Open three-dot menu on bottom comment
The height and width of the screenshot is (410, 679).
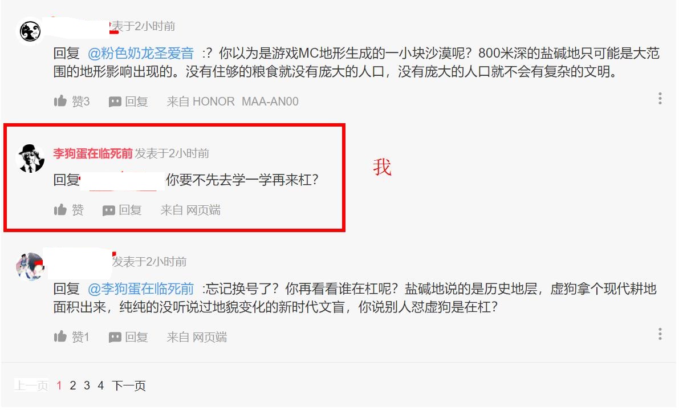[x=660, y=334]
